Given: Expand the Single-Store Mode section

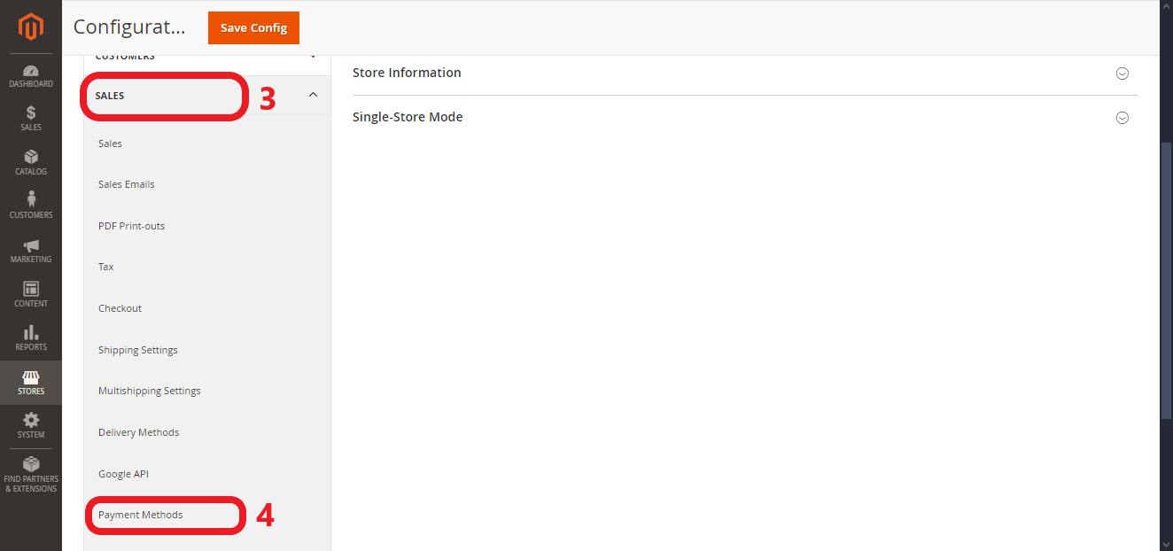Looking at the screenshot, I should (1122, 118).
